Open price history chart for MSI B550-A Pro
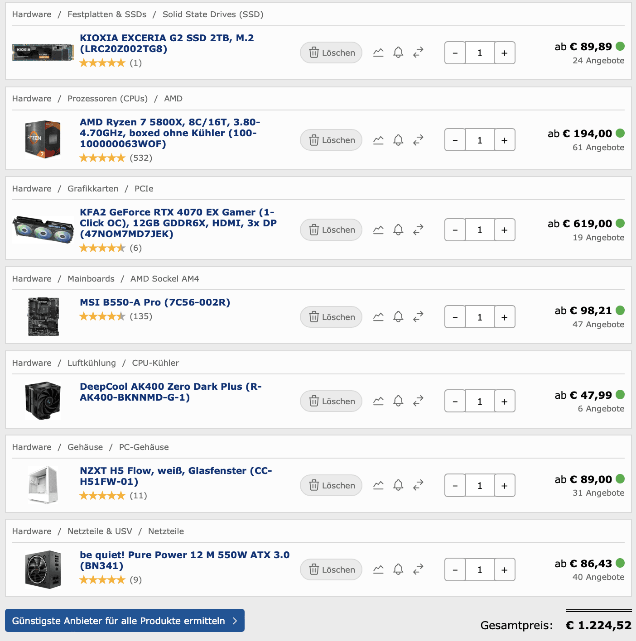The image size is (636, 641). pos(378,317)
